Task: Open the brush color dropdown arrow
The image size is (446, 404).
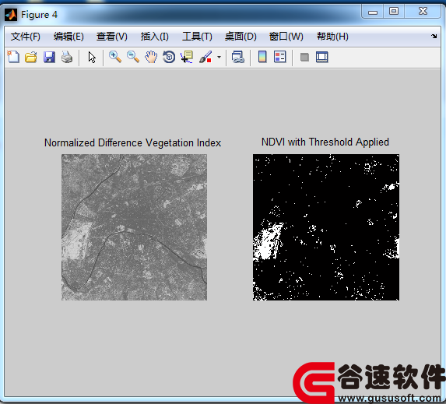Action: point(219,57)
